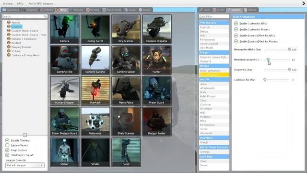Spawn the Manhack NPC
The width and height of the screenshot is (307, 173).
click(x=95, y=91)
